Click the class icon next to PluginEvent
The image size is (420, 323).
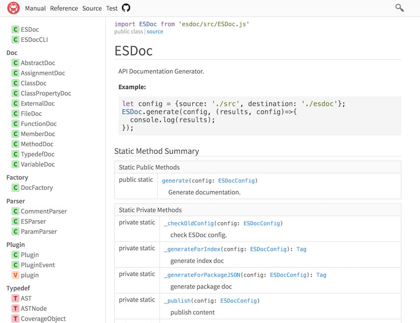coord(16,265)
